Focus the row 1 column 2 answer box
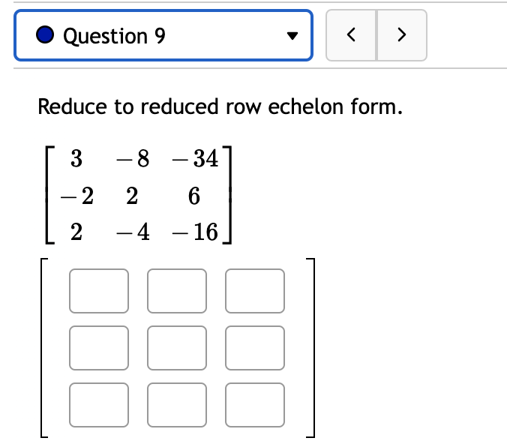 point(177,291)
